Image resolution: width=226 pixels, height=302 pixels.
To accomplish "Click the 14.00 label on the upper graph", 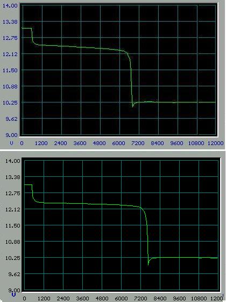I will coord(10,5).
